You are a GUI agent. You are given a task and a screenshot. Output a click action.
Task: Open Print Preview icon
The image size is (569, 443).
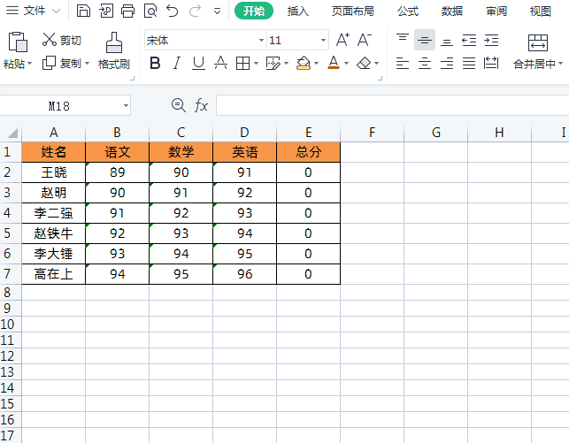click(x=150, y=11)
